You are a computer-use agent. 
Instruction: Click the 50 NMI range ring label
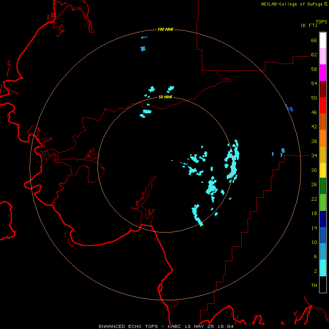(165, 97)
